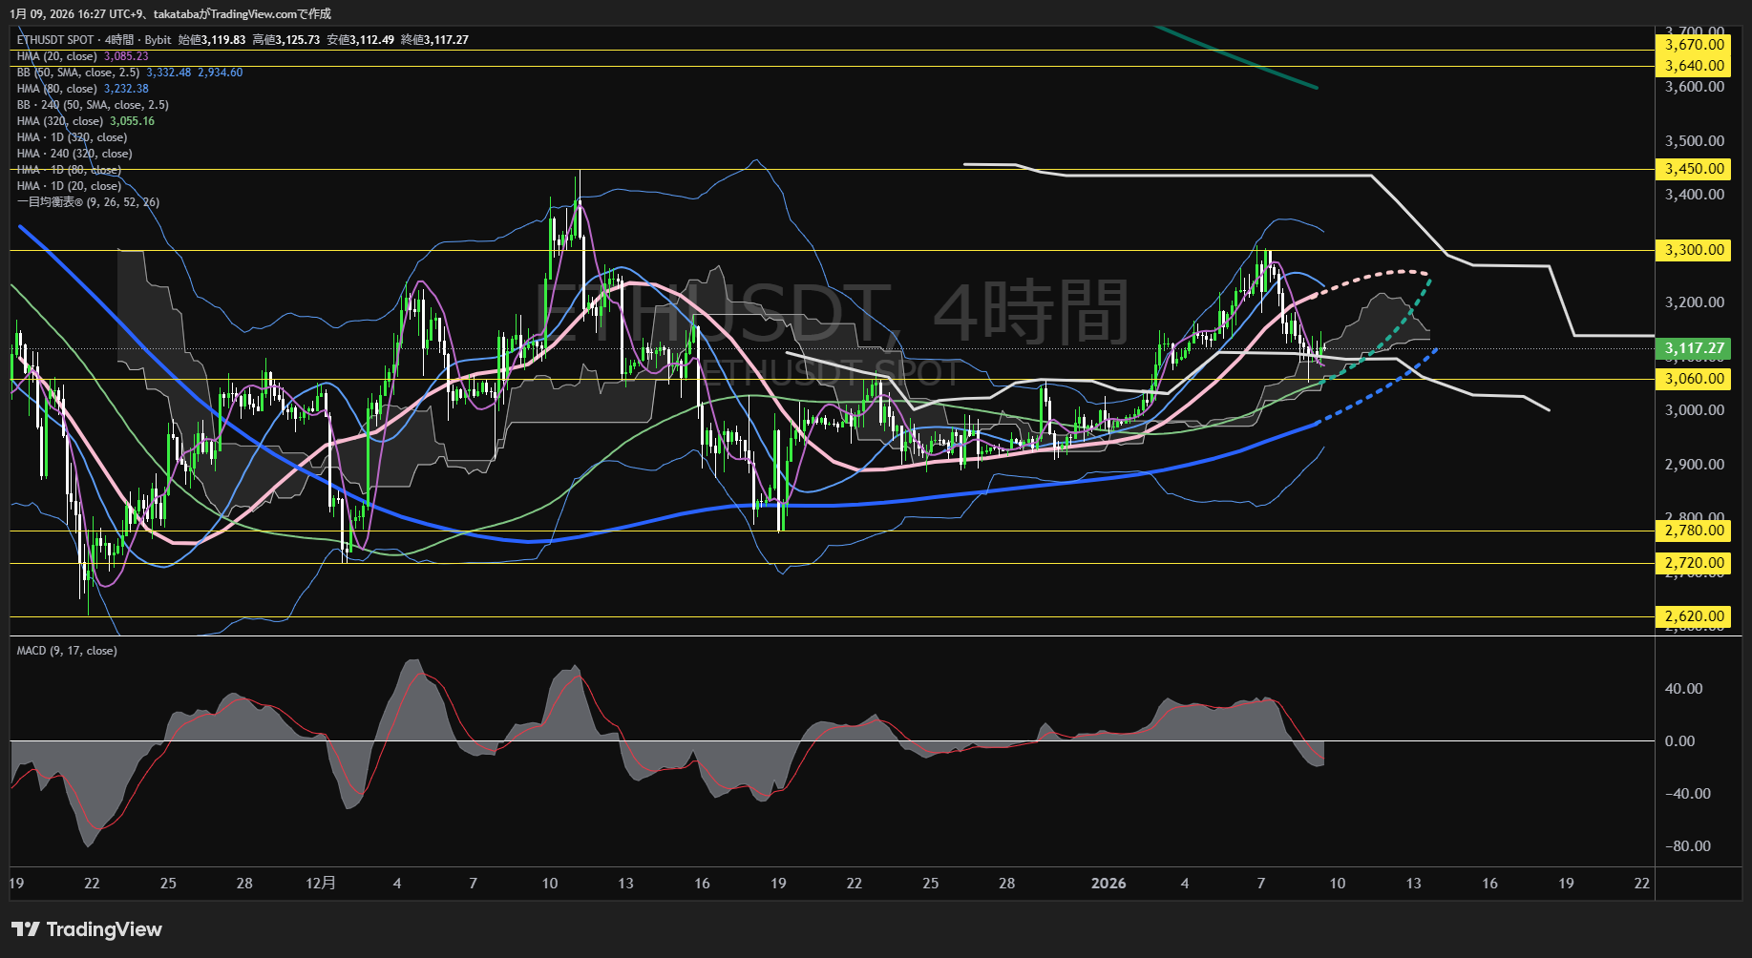The width and height of the screenshot is (1752, 958).
Task: Click the yellow 2,620.00 price level label
Action: pyautogui.click(x=1694, y=616)
